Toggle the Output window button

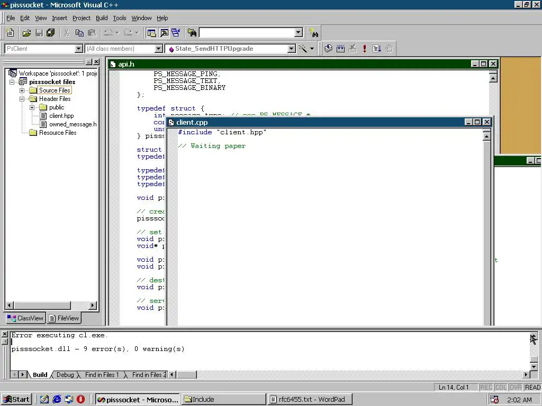point(164,33)
